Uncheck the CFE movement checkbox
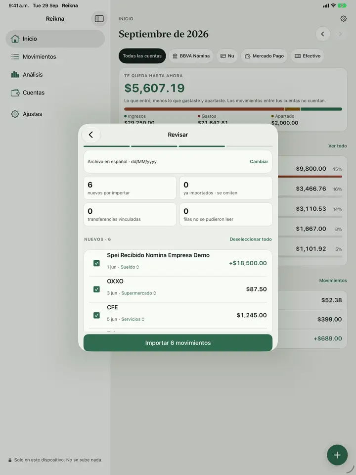The width and height of the screenshot is (356, 475). (96, 315)
